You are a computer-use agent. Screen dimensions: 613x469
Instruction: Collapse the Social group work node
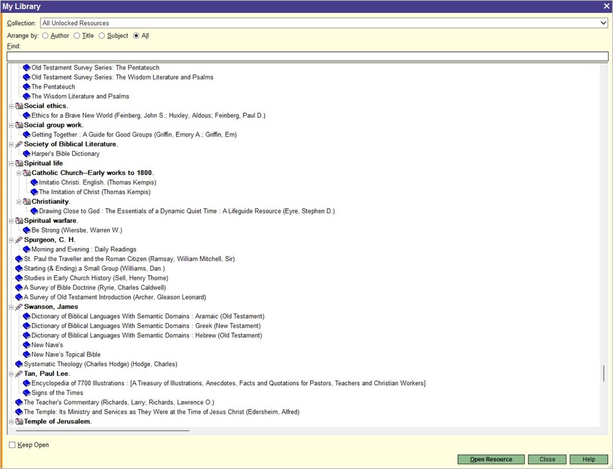click(x=11, y=125)
